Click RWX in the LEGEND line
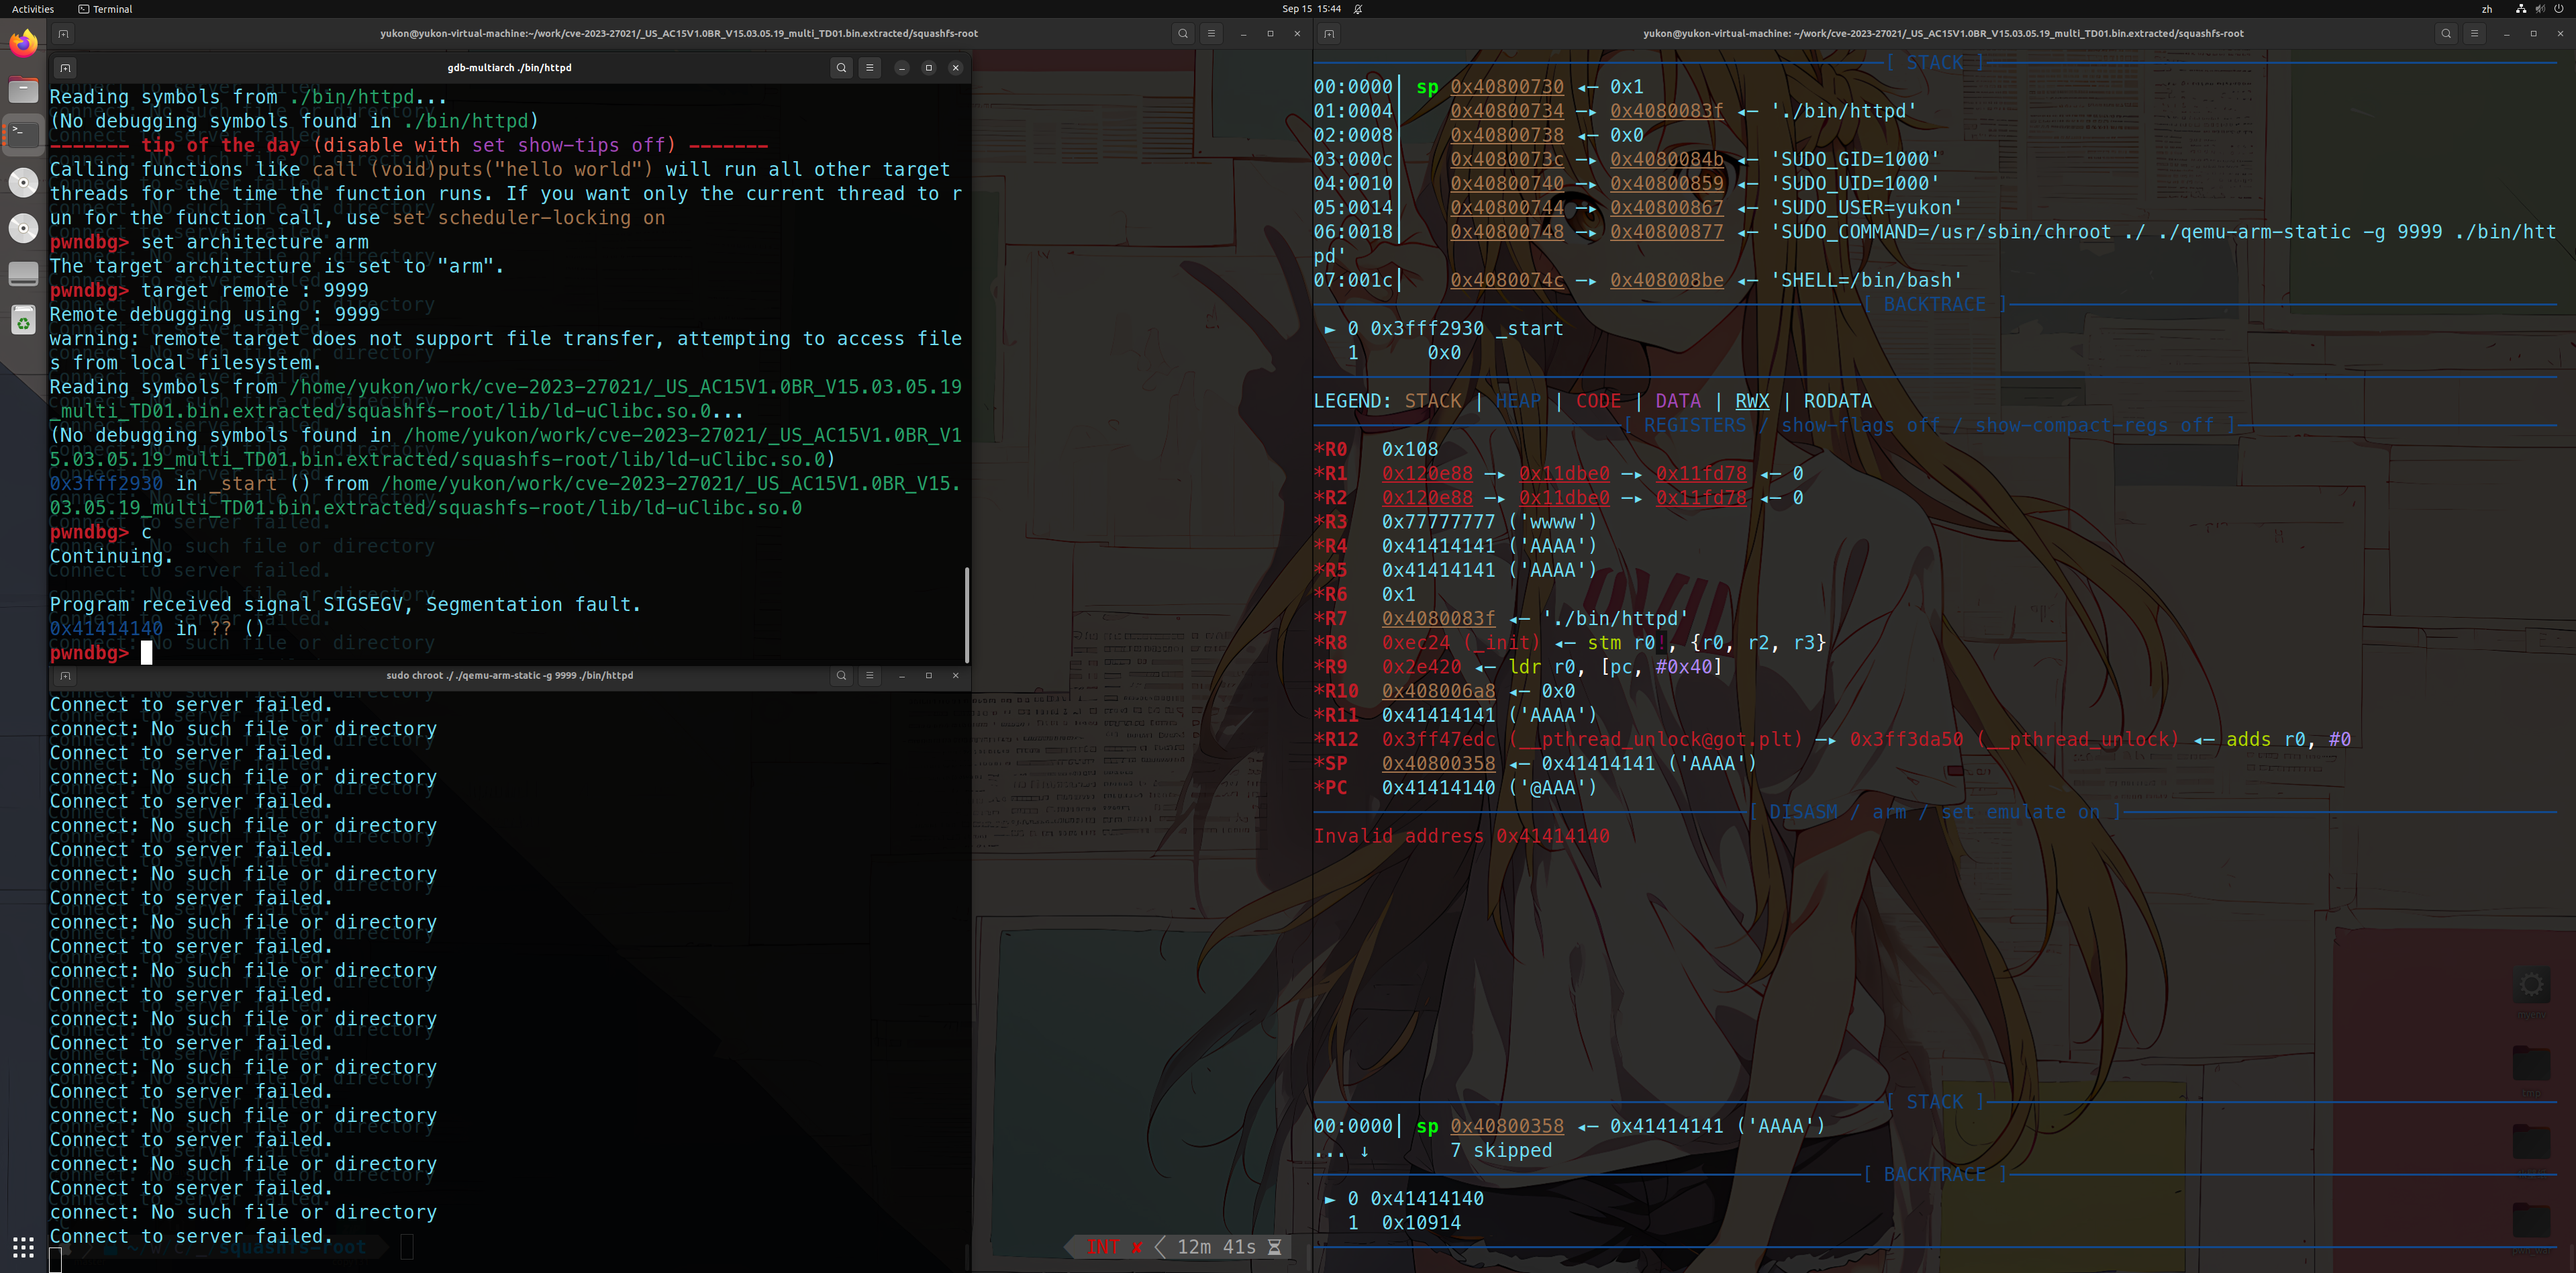This screenshot has height=1273, width=2576. [1752, 401]
